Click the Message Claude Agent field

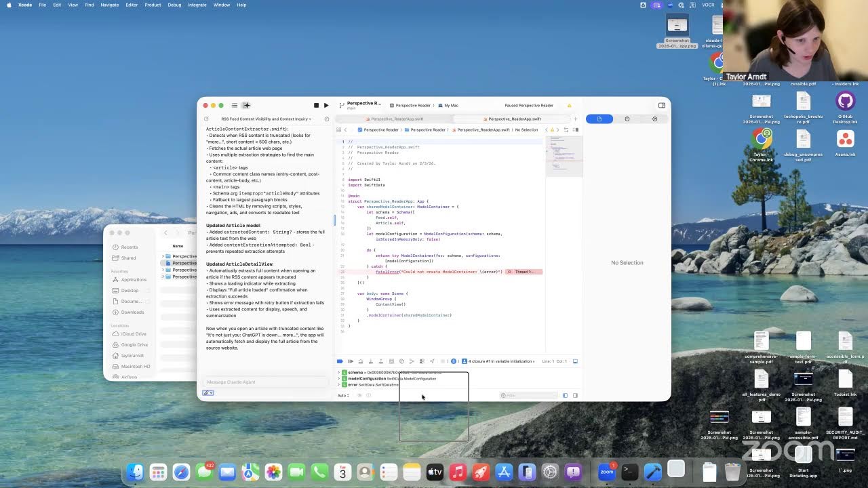coord(265,382)
